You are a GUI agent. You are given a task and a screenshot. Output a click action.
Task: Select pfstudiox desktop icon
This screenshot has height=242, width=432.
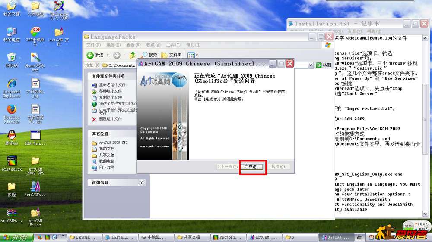point(12,163)
